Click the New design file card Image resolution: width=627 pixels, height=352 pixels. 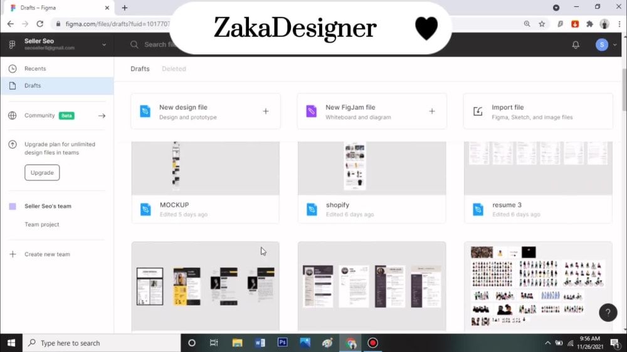click(206, 111)
